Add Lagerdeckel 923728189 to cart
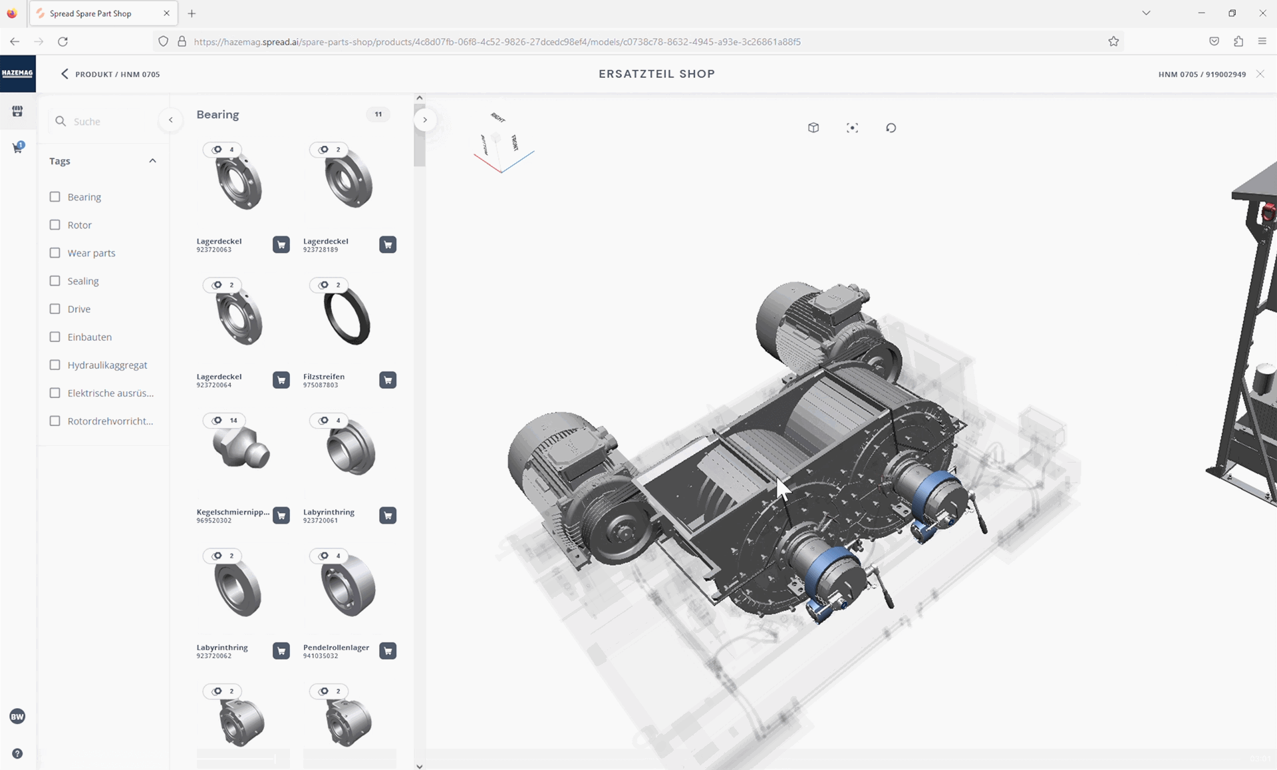The width and height of the screenshot is (1277, 770). pos(388,245)
